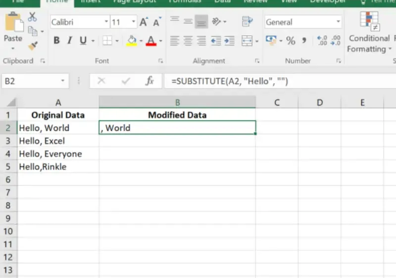The height and width of the screenshot is (278, 396).
Task: Click the formula bar input
Action: [x=280, y=81]
